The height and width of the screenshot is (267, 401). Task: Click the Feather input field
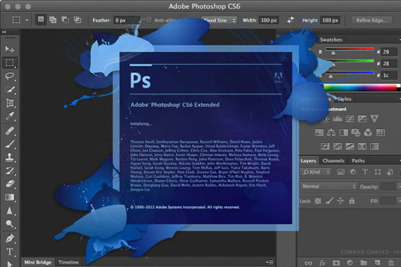click(x=126, y=20)
